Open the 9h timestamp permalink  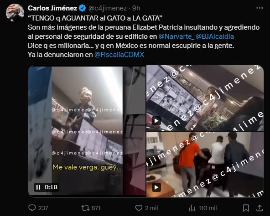[x=136, y=8]
